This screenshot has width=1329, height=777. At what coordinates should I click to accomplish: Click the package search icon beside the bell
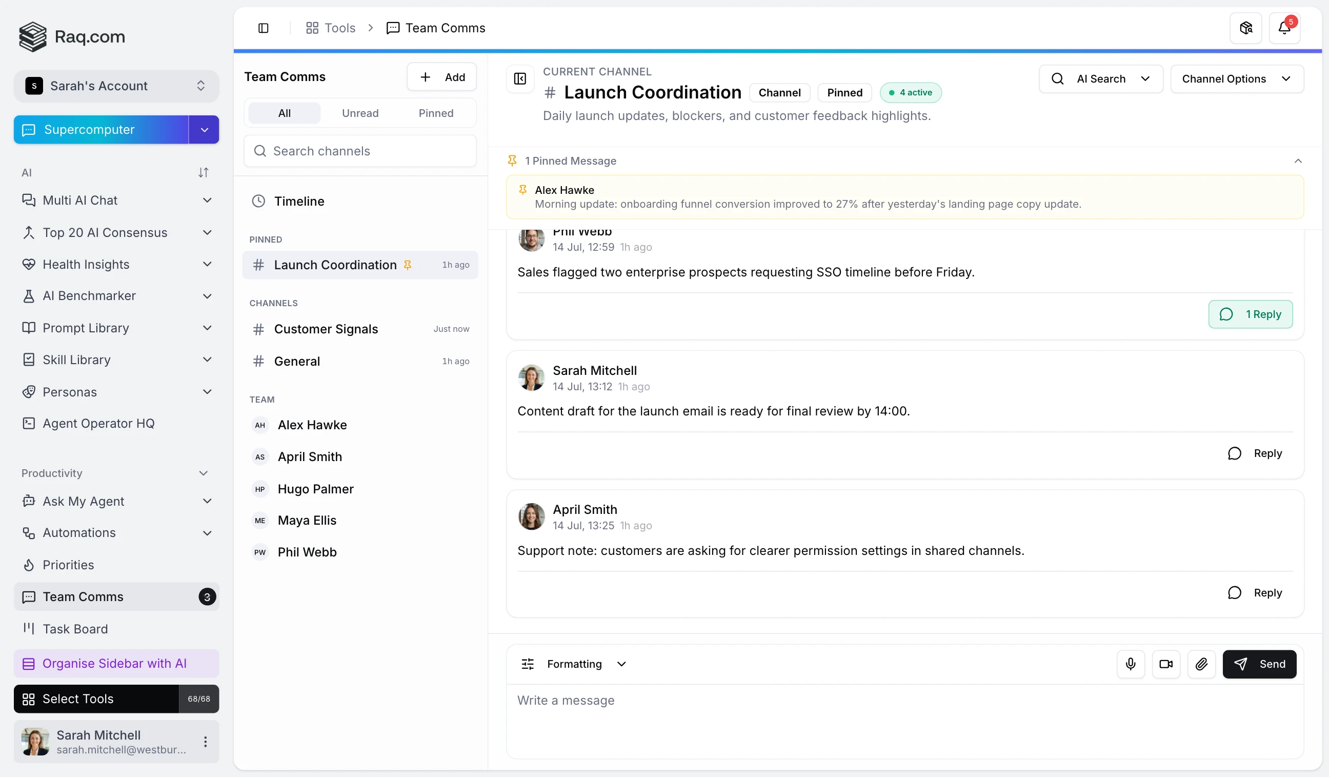click(x=1245, y=28)
